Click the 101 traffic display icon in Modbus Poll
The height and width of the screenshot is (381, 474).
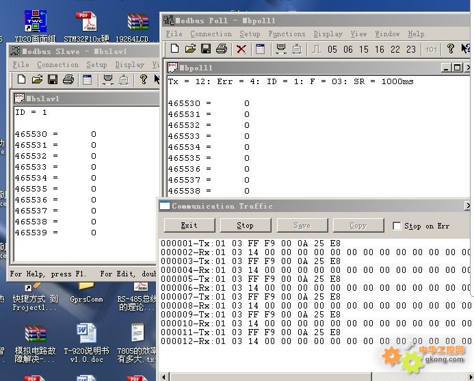point(432,49)
